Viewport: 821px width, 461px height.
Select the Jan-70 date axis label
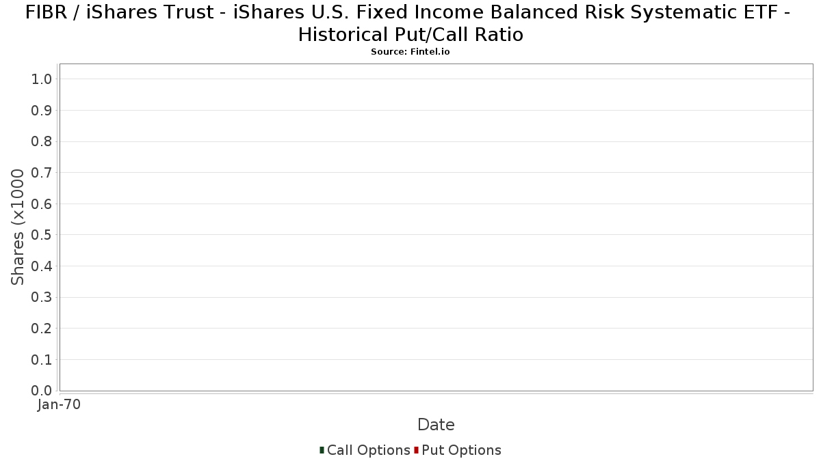pyautogui.click(x=60, y=404)
